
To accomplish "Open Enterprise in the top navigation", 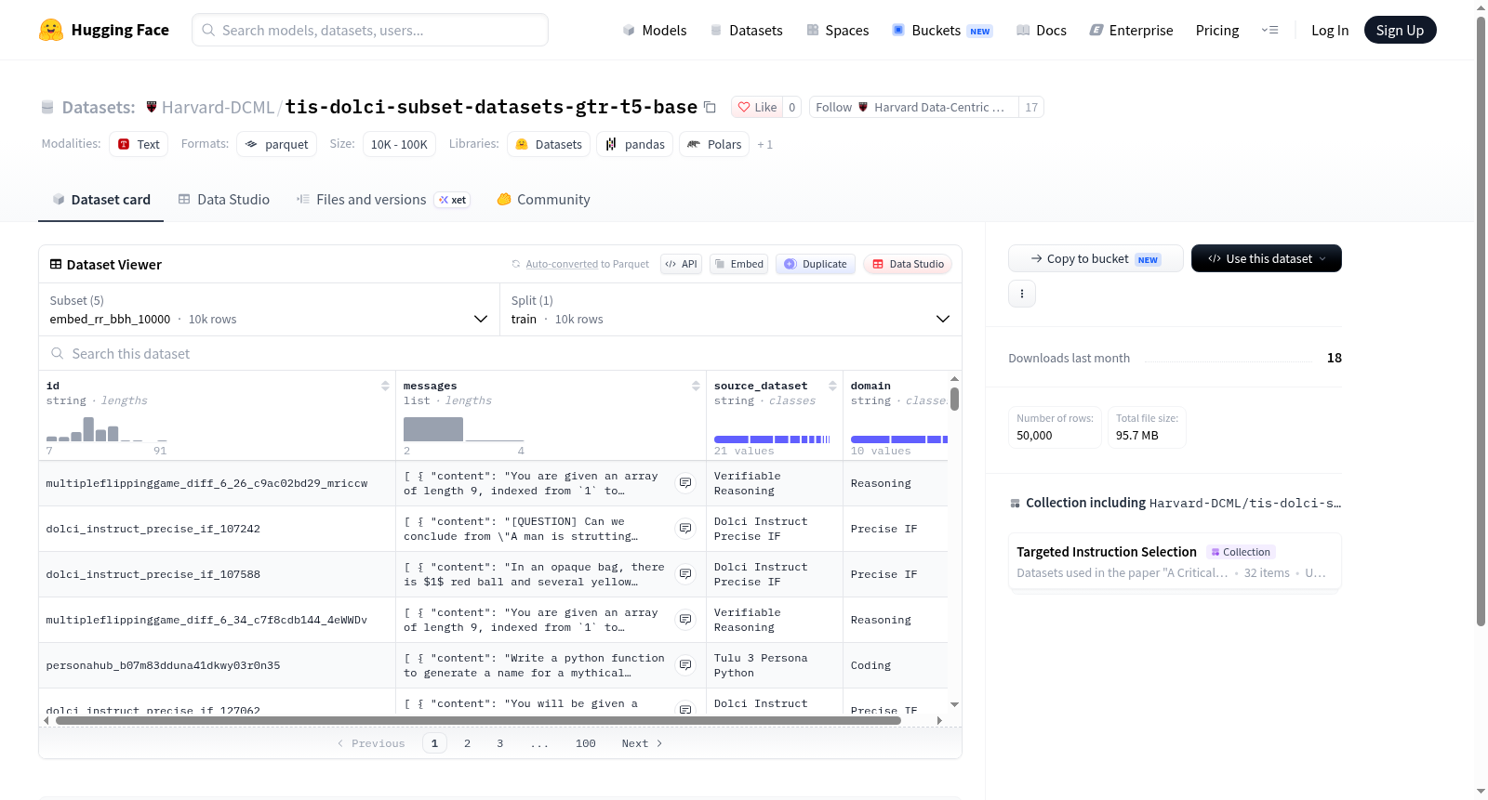I will click(1131, 30).
